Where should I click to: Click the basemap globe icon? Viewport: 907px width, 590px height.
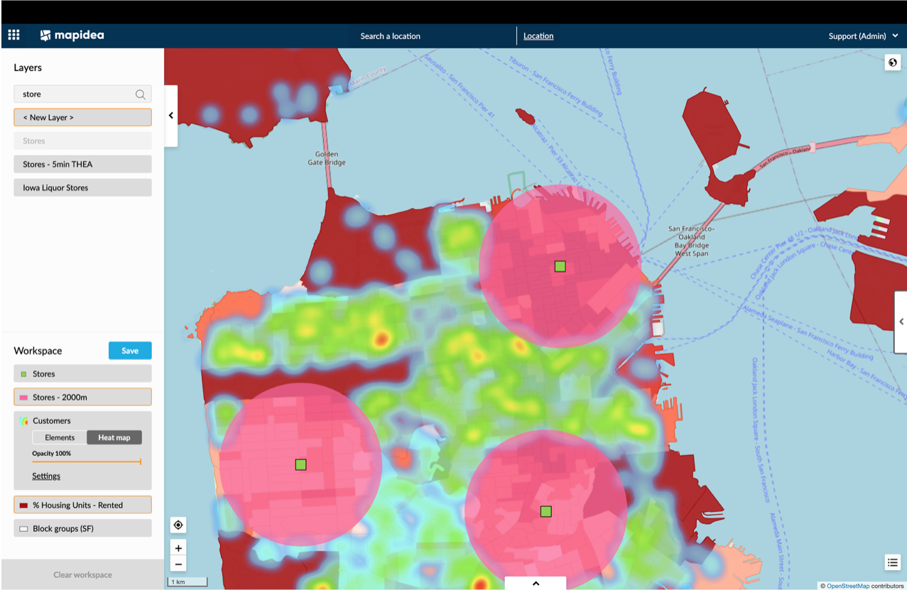[893, 62]
